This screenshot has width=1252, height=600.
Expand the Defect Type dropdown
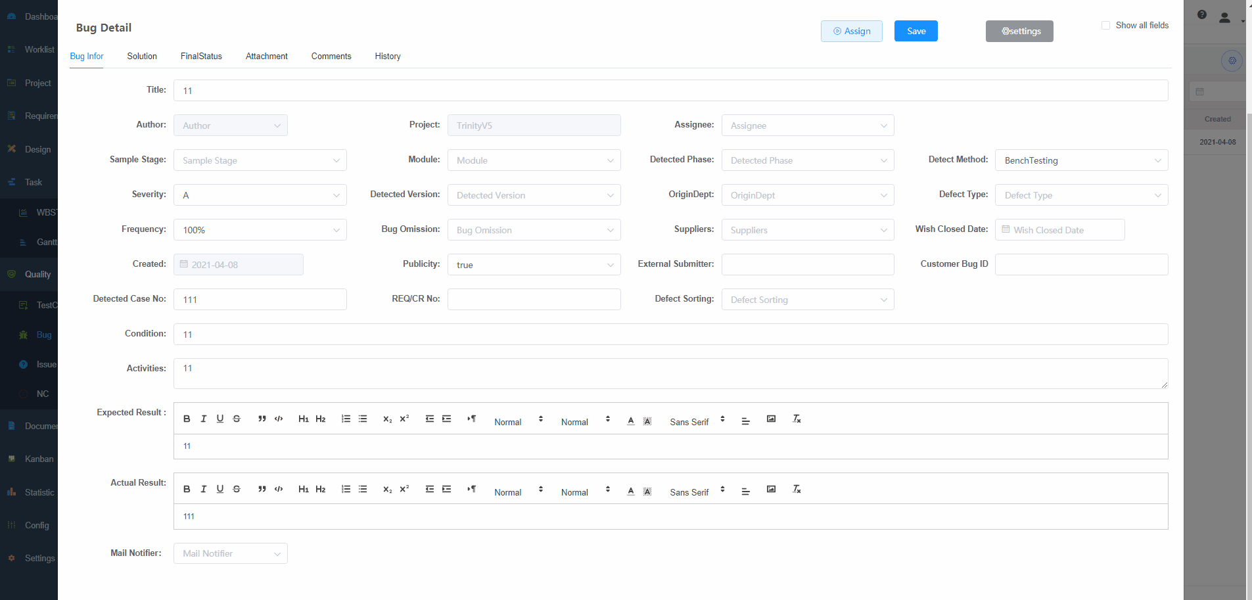click(x=1082, y=195)
